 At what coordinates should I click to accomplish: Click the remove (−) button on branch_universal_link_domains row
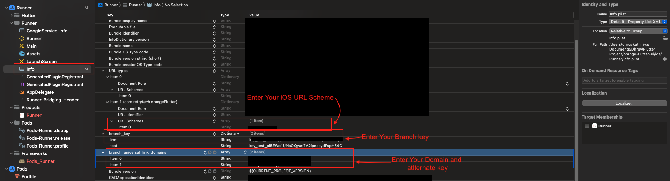(215, 152)
